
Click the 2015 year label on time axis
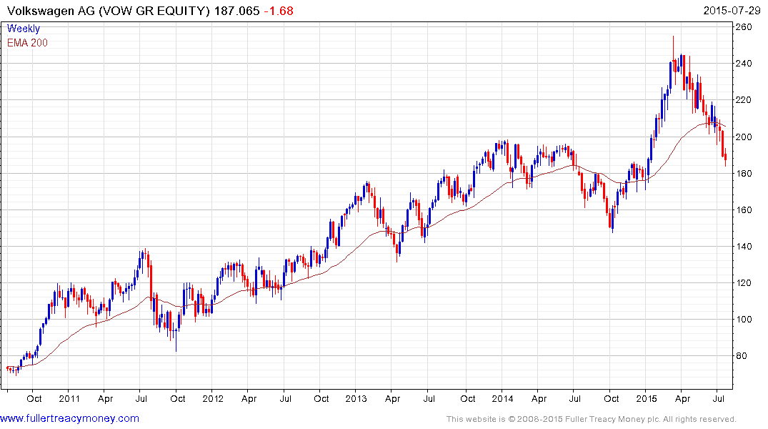pos(646,398)
